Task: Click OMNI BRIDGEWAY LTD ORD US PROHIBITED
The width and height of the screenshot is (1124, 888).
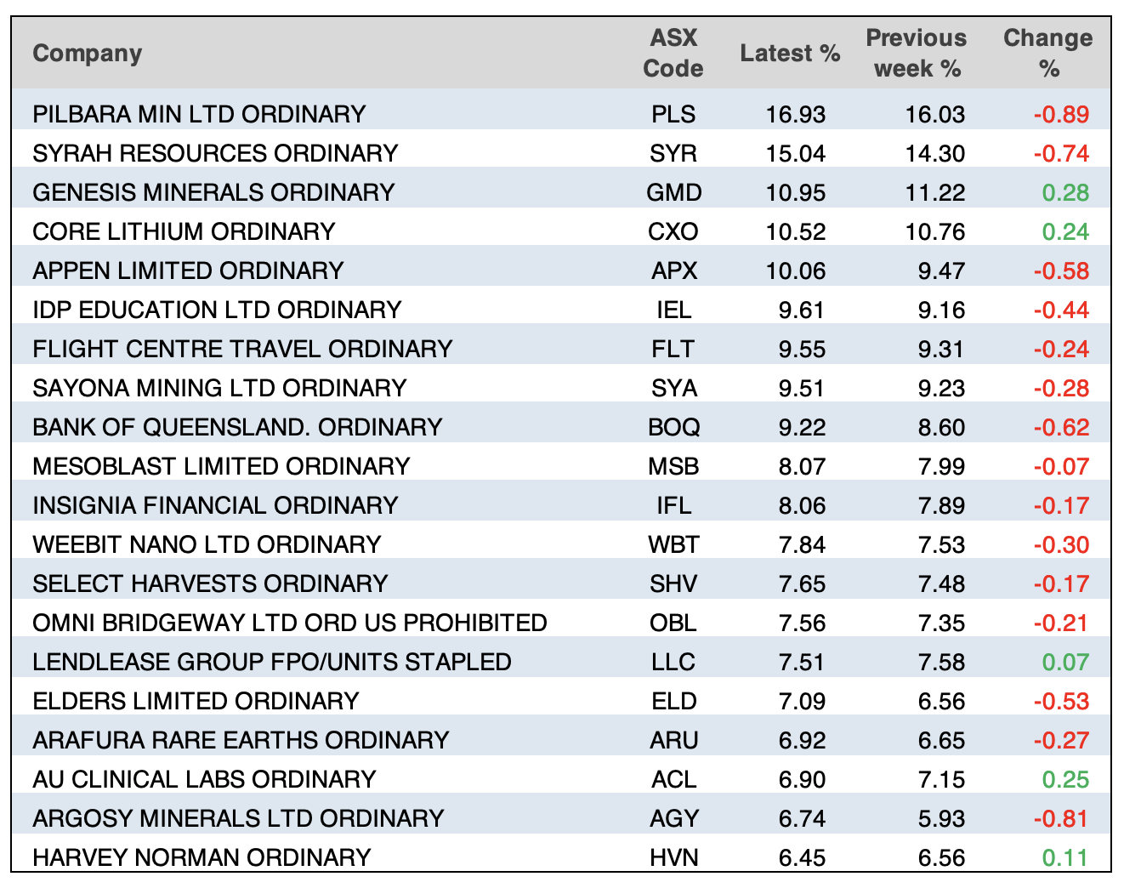Action: pos(289,623)
